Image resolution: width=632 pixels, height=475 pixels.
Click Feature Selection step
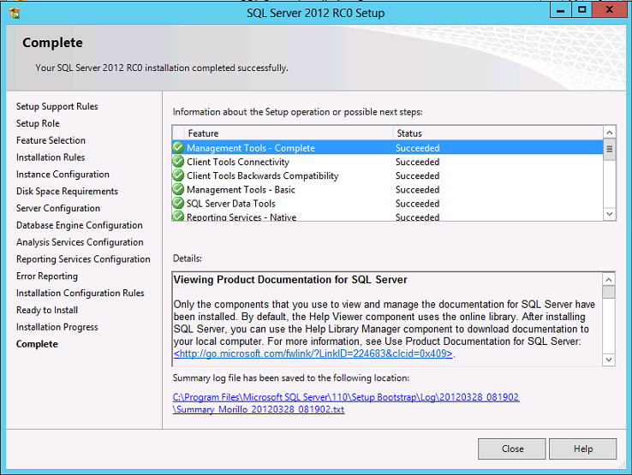click(x=51, y=140)
